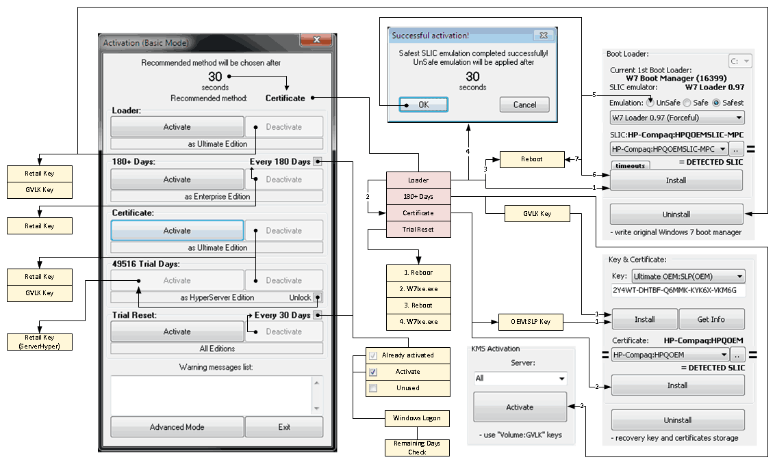Click the browse button beside Certificate dropdown
This screenshot has height=464, width=775.
pos(737,355)
